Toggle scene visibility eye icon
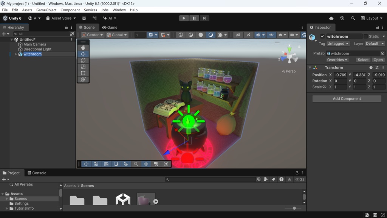The image size is (387, 218). pyautogui.click(x=271, y=35)
